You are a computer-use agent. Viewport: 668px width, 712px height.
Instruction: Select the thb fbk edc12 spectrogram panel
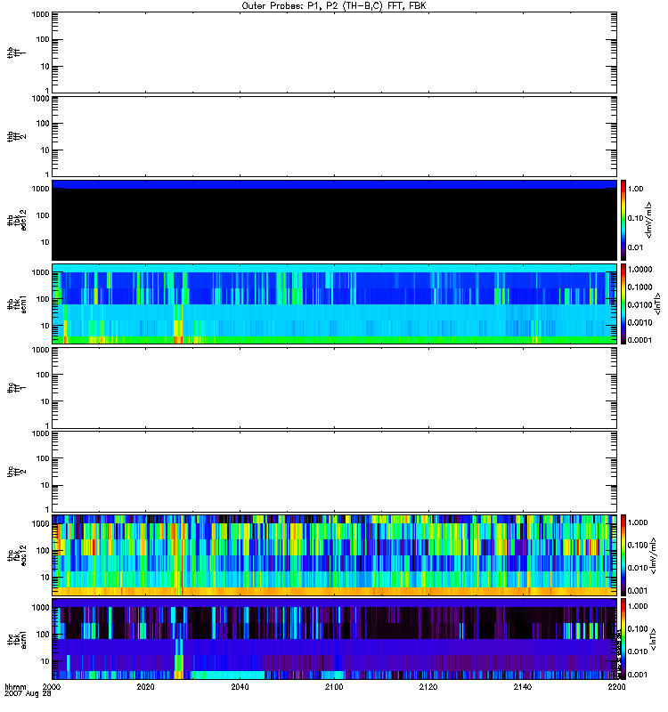click(335, 219)
